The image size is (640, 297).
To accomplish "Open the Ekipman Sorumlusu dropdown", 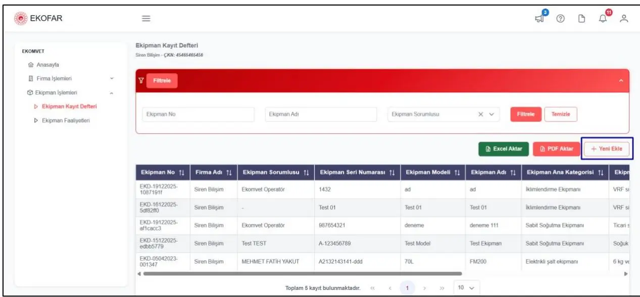I will (x=443, y=114).
